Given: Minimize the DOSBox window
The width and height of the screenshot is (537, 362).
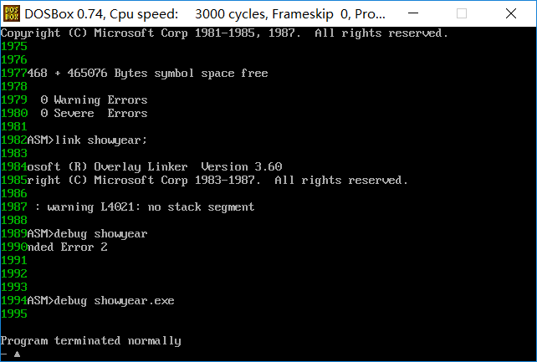Looking at the screenshot, I should [413, 13].
